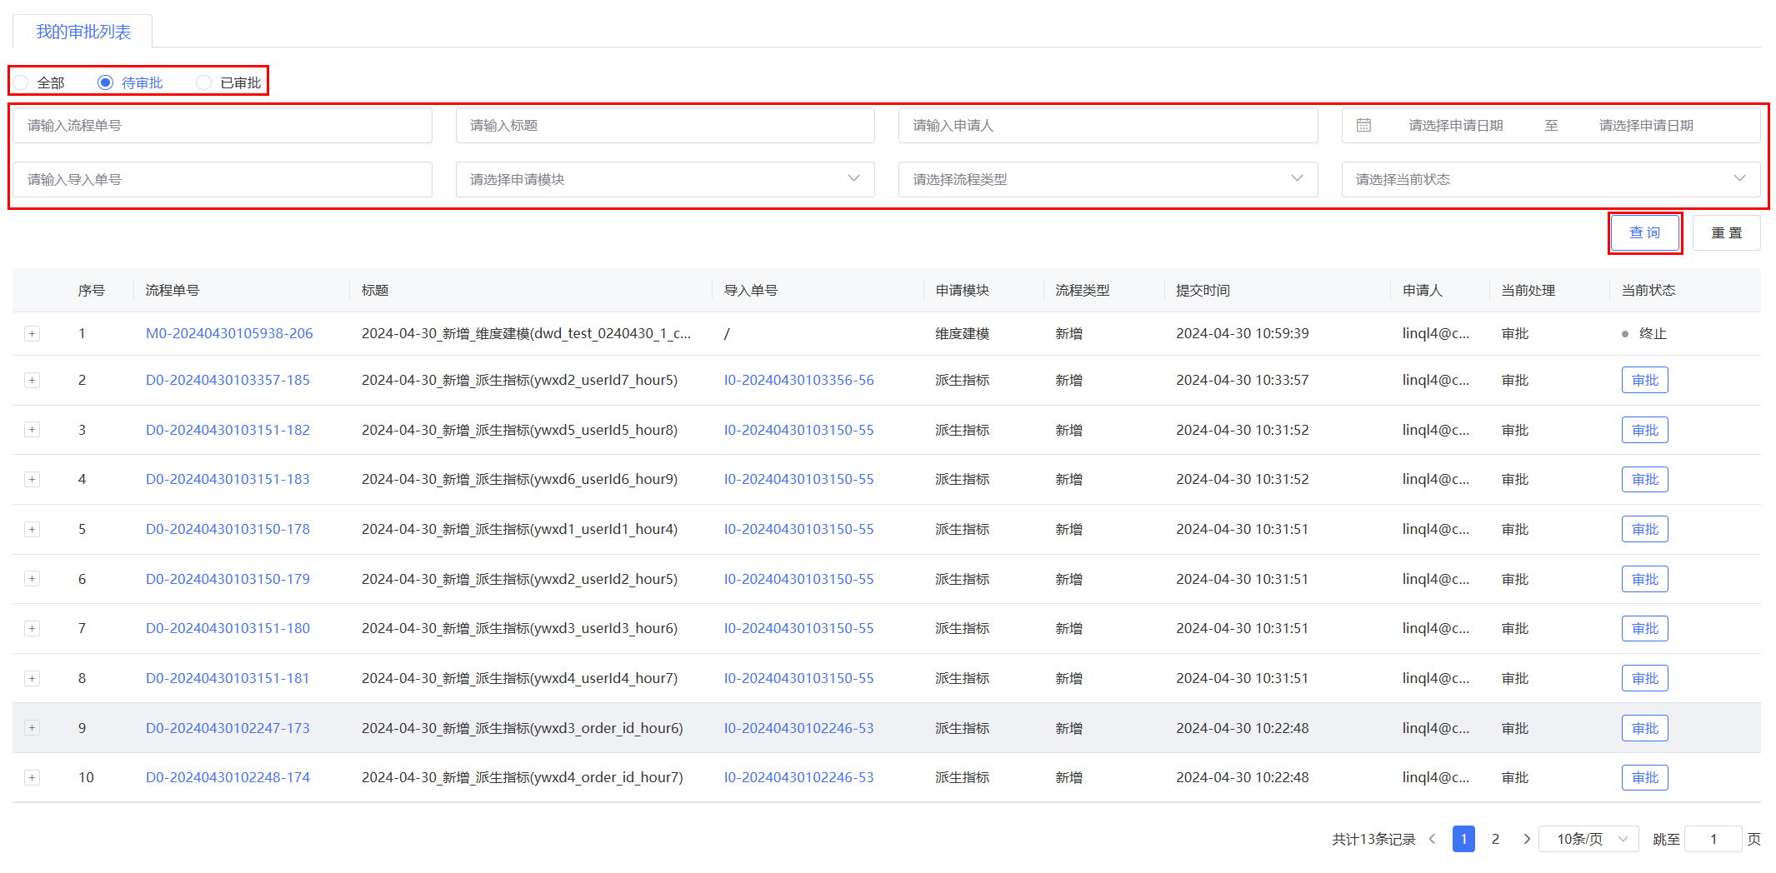Click the start 请选择申请日期 field

tap(1456, 126)
